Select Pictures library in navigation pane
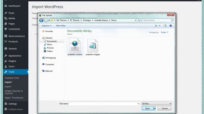The width and height of the screenshot is (204, 114). [50, 48]
